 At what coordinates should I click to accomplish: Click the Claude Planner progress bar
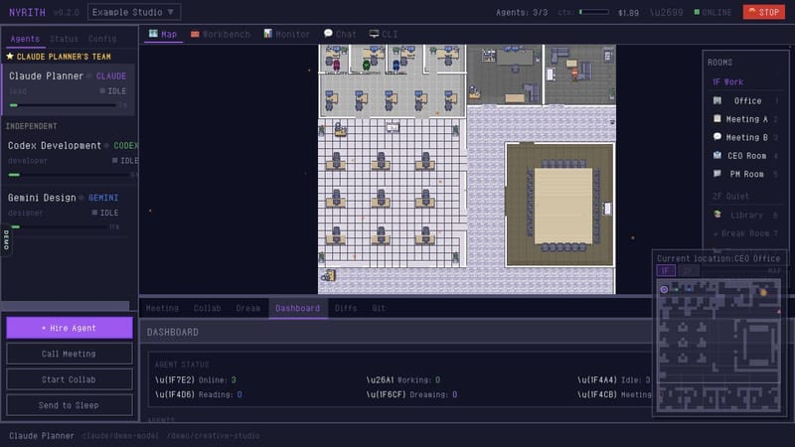(63, 105)
